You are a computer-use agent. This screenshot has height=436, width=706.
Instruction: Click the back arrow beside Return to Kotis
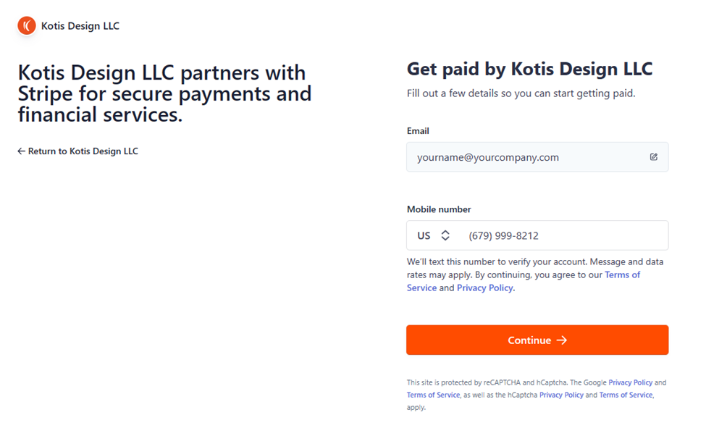click(21, 151)
